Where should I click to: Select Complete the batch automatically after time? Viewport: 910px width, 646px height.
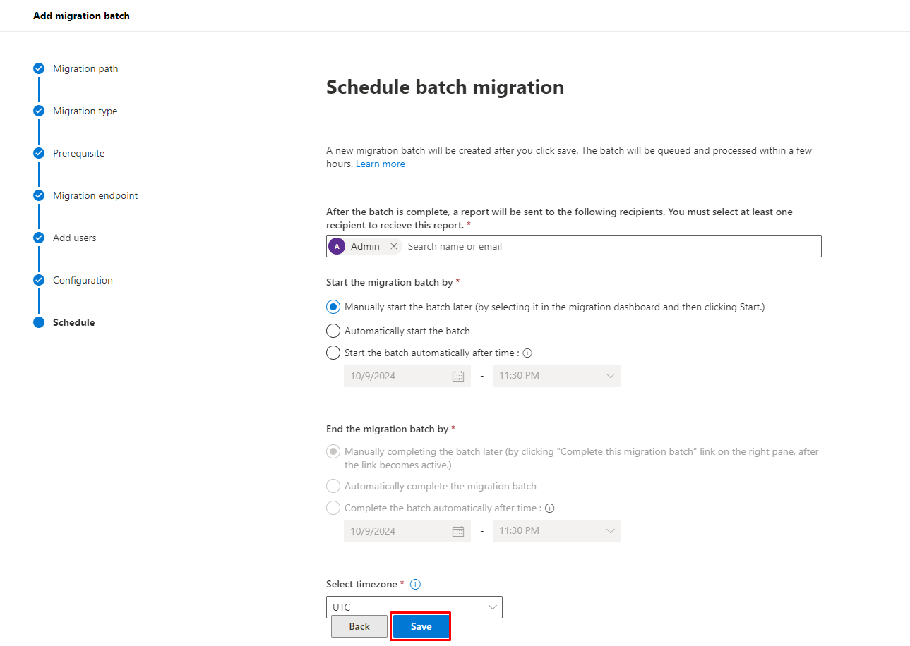point(333,508)
